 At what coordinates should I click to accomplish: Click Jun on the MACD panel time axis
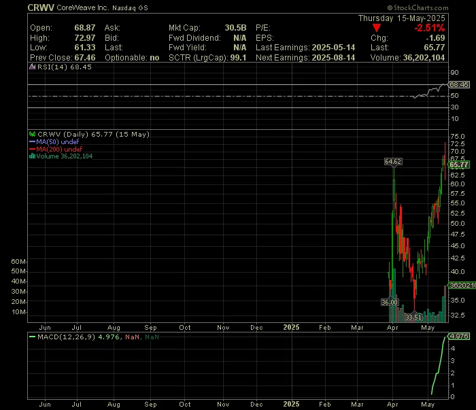pos(45,405)
